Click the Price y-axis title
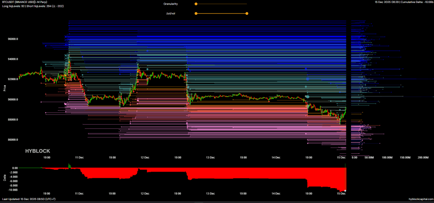 point(5,88)
